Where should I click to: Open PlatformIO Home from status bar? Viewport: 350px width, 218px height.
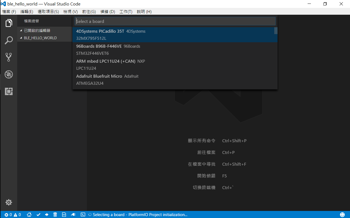(x=29, y=215)
